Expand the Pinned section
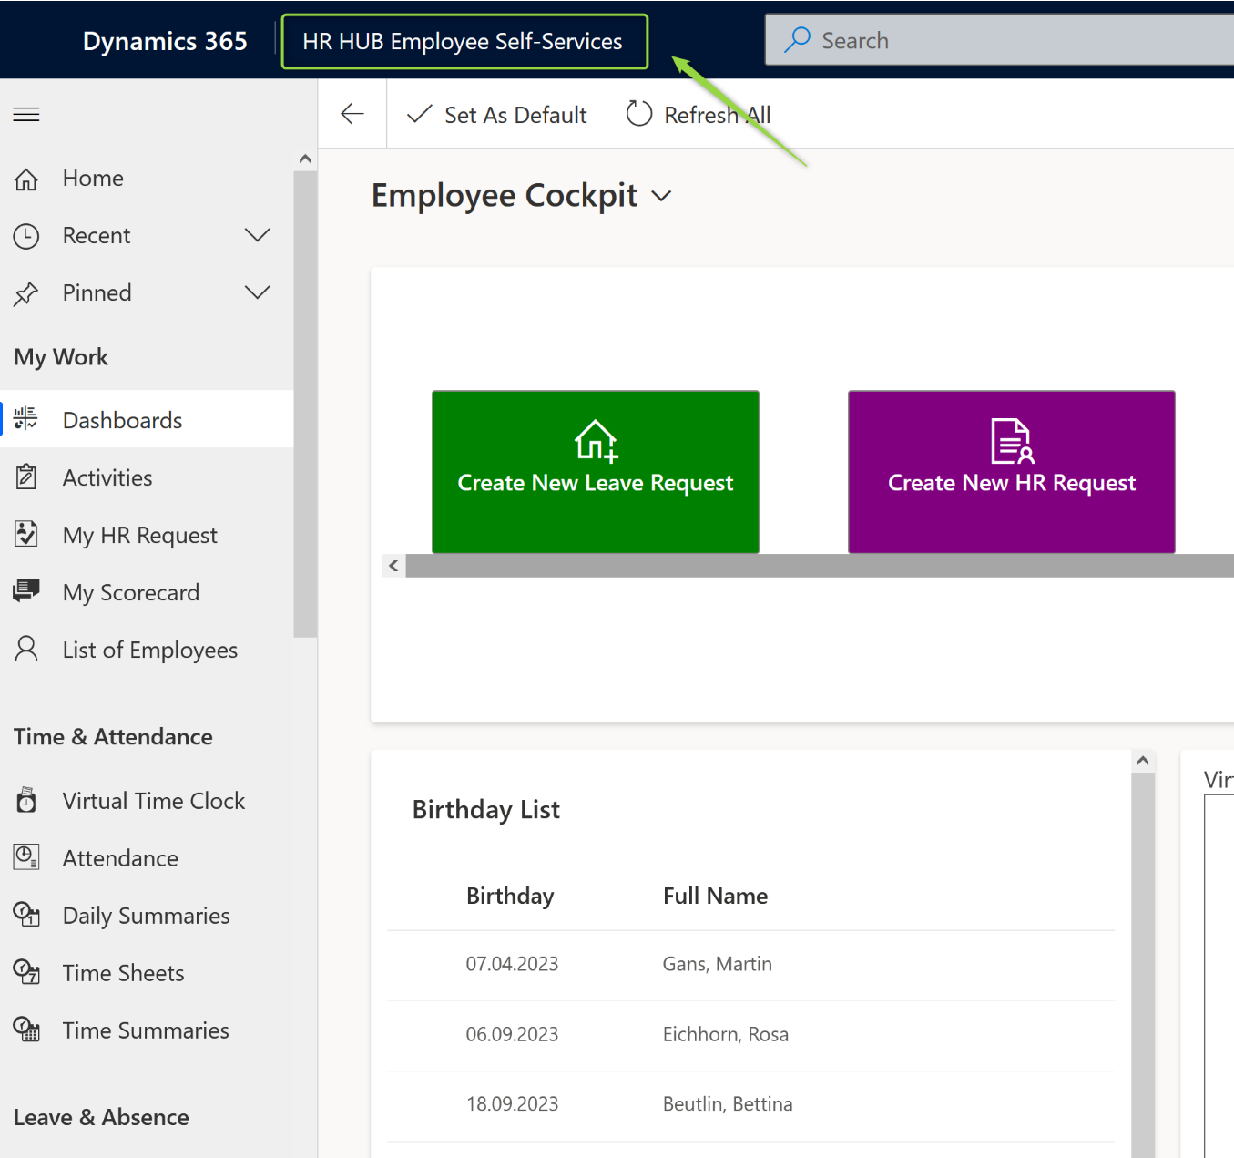 (258, 292)
